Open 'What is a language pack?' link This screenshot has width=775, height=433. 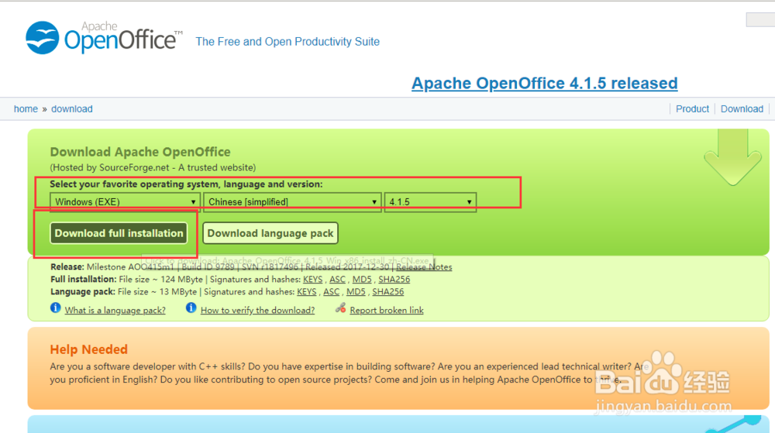pyautogui.click(x=115, y=310)
